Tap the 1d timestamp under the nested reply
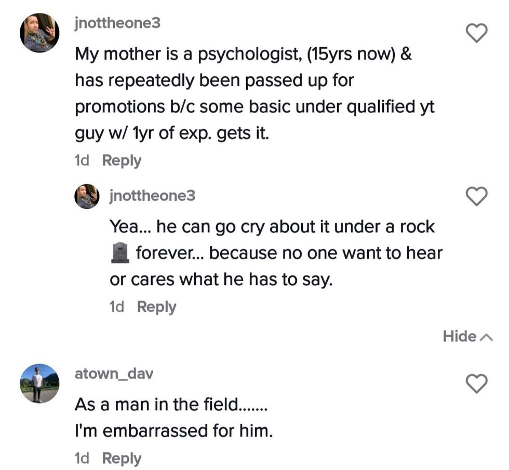 (117, 307)
